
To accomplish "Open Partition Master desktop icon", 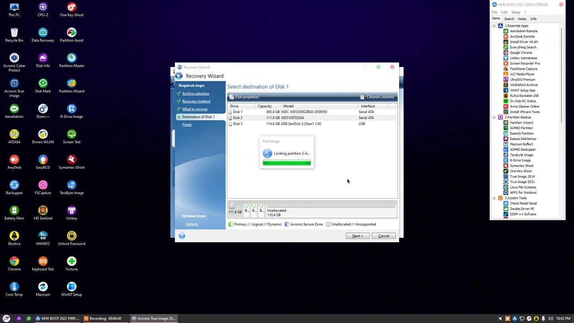I will coord(72,61).
